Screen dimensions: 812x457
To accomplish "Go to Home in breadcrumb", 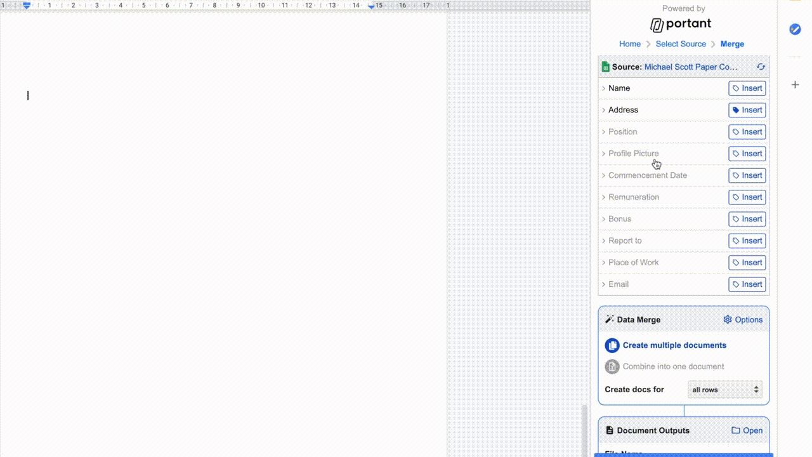I will pos(629,44).
